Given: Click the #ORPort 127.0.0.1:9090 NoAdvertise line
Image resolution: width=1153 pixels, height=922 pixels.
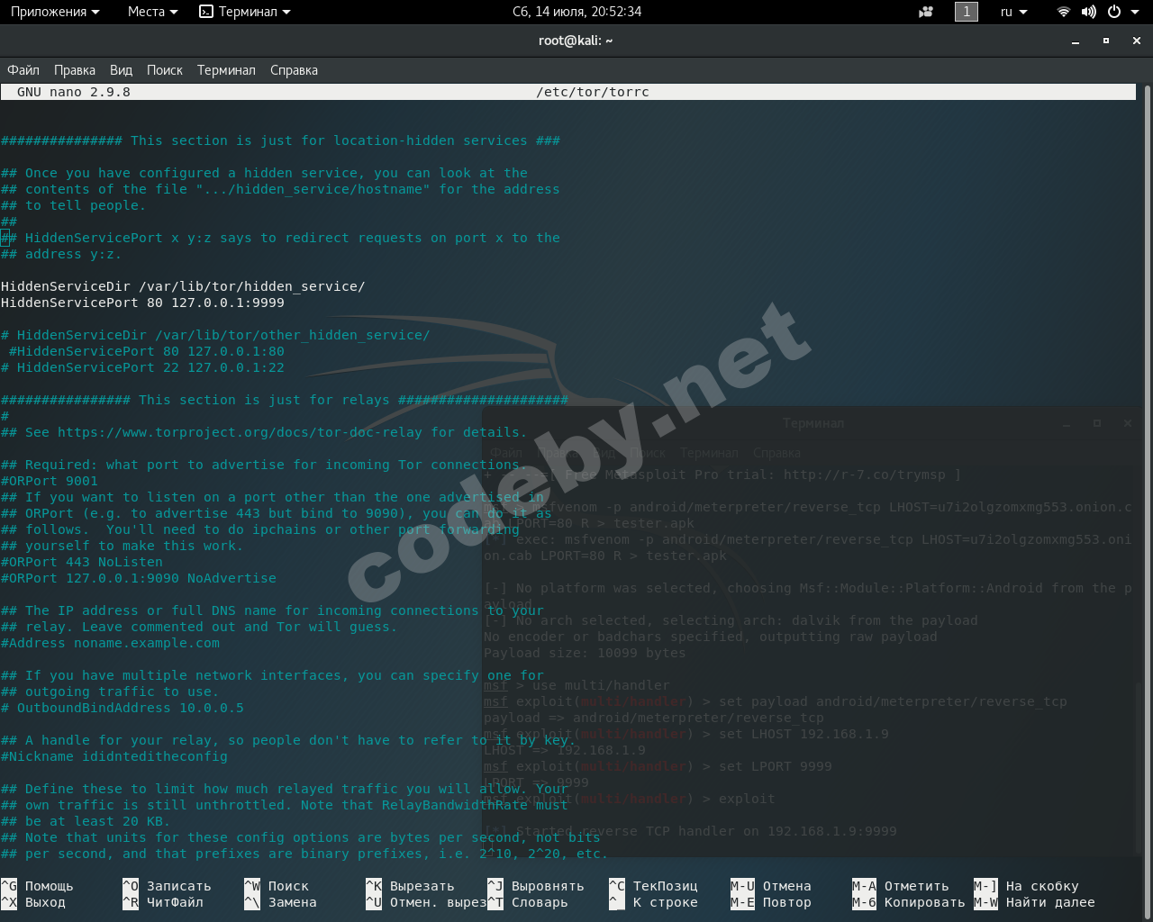Looking at the screenshot, I should [x=139, y=578].
